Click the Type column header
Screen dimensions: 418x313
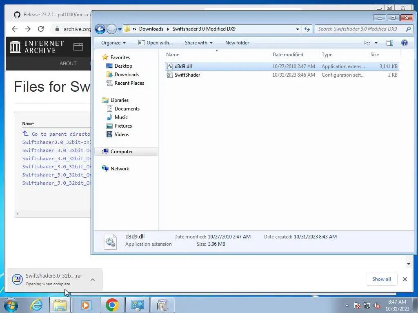343,55
